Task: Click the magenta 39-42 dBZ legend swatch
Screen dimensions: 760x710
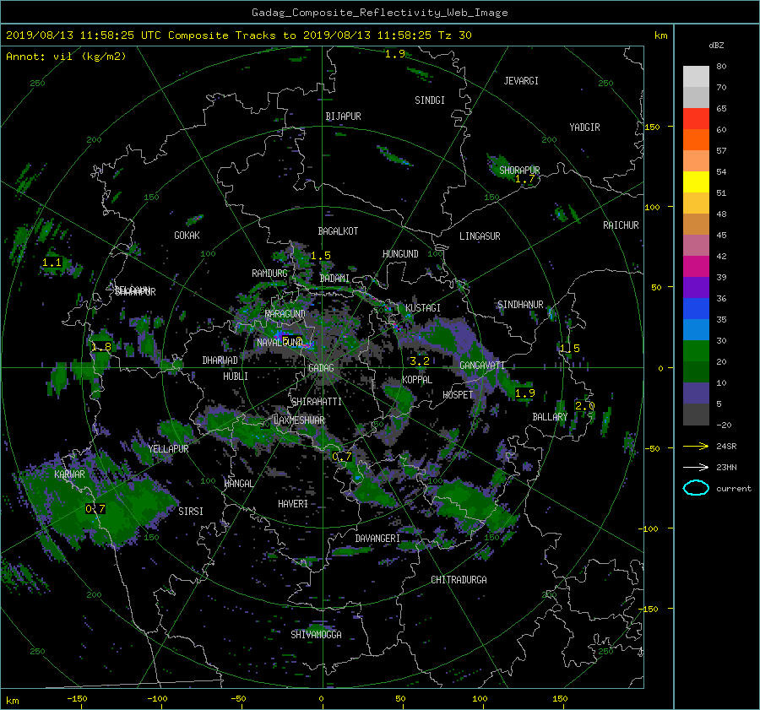Action: (x=696, y=266)
